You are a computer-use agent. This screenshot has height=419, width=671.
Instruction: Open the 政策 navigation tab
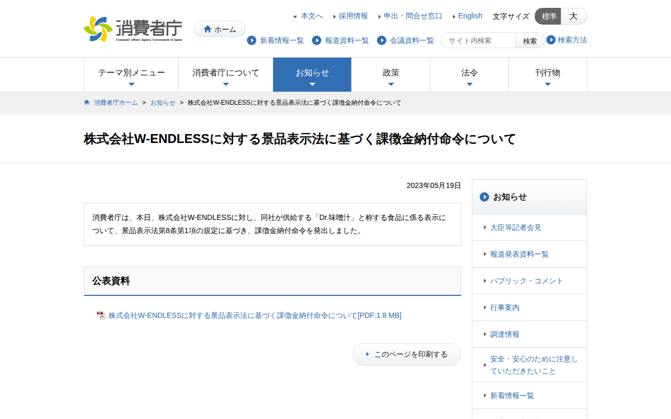(391, 74)
